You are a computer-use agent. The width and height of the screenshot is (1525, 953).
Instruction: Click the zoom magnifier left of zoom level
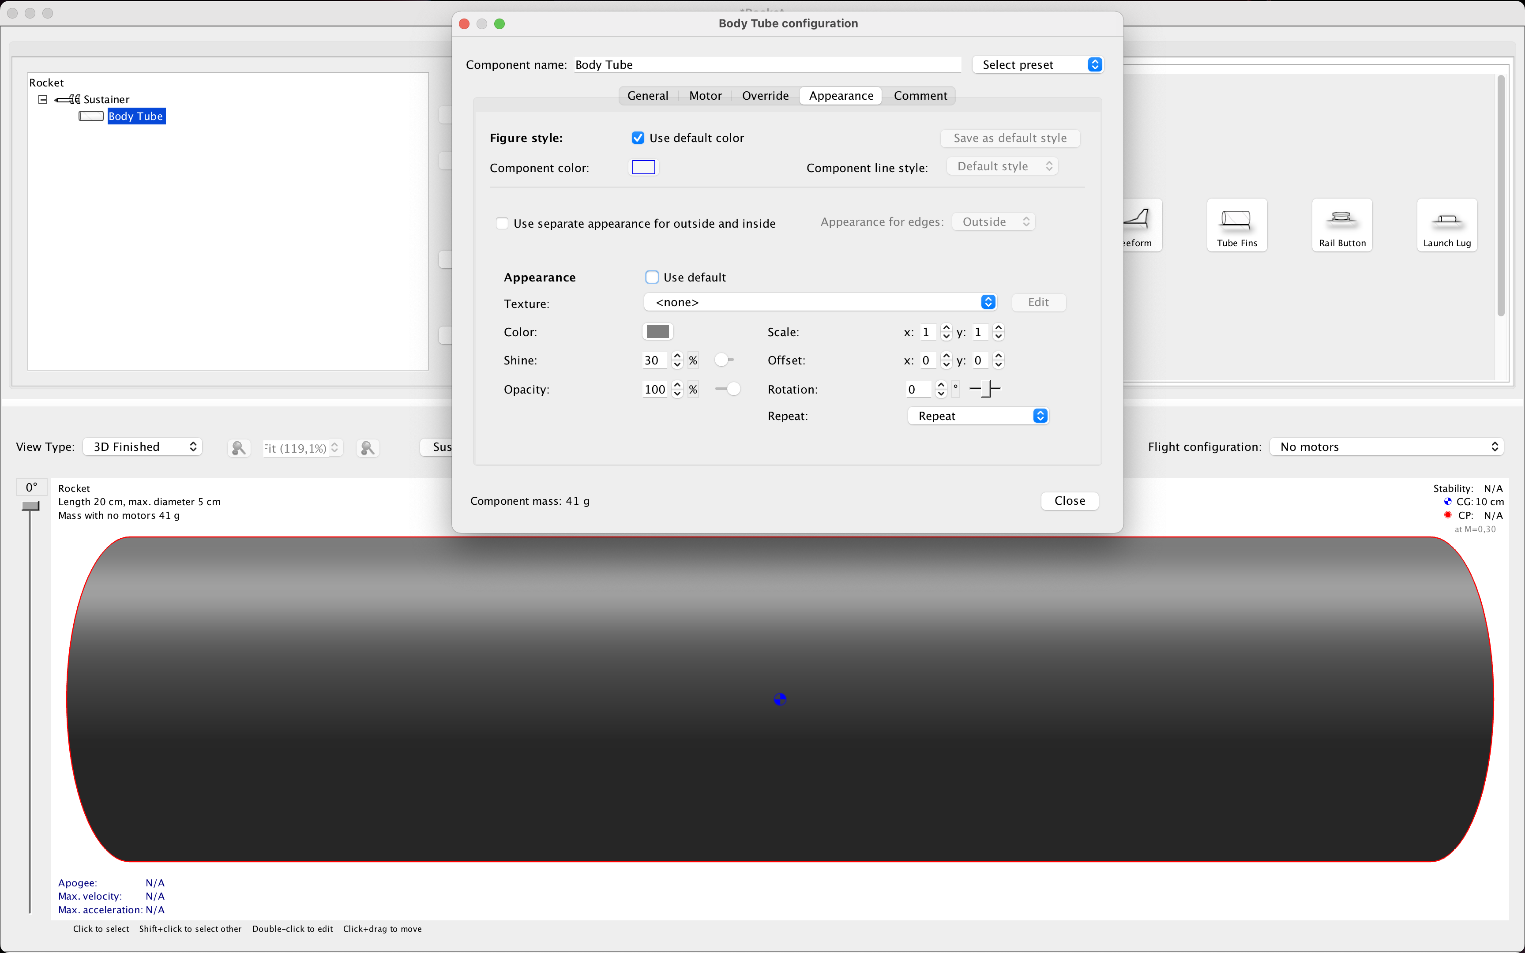click(x=238, y=447)
